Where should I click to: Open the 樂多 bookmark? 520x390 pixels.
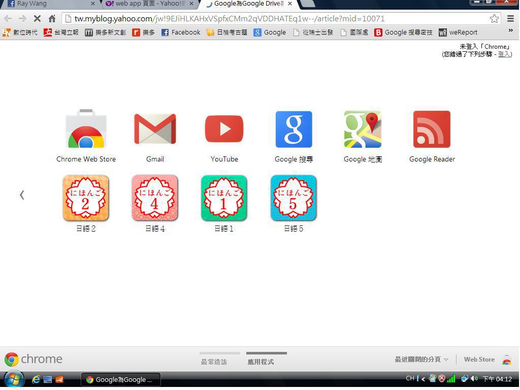pyautogui.click(x=144, y=32)
